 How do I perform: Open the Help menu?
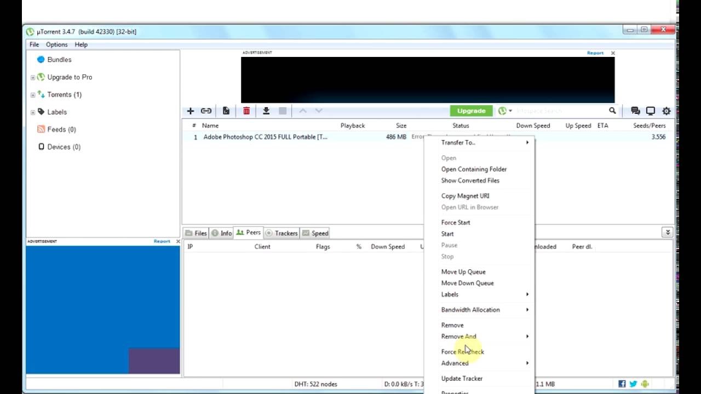point(81,44)
